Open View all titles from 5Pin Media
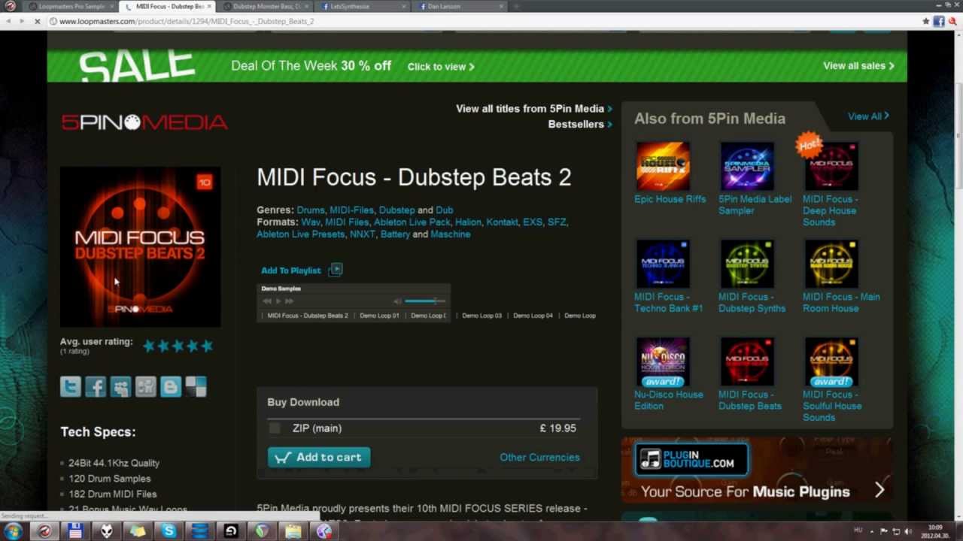This screenshot has height=541, width=963. (x=533, y=108)
